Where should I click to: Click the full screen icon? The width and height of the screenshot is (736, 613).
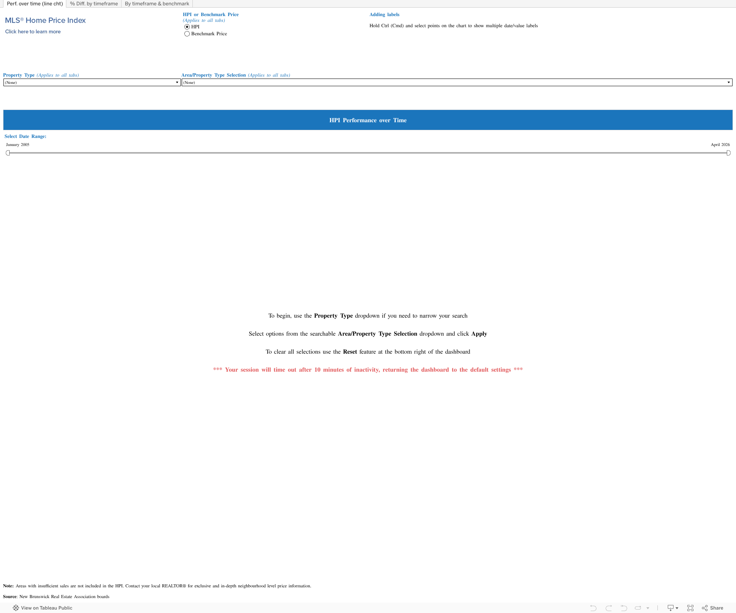(x=690, y=608)
